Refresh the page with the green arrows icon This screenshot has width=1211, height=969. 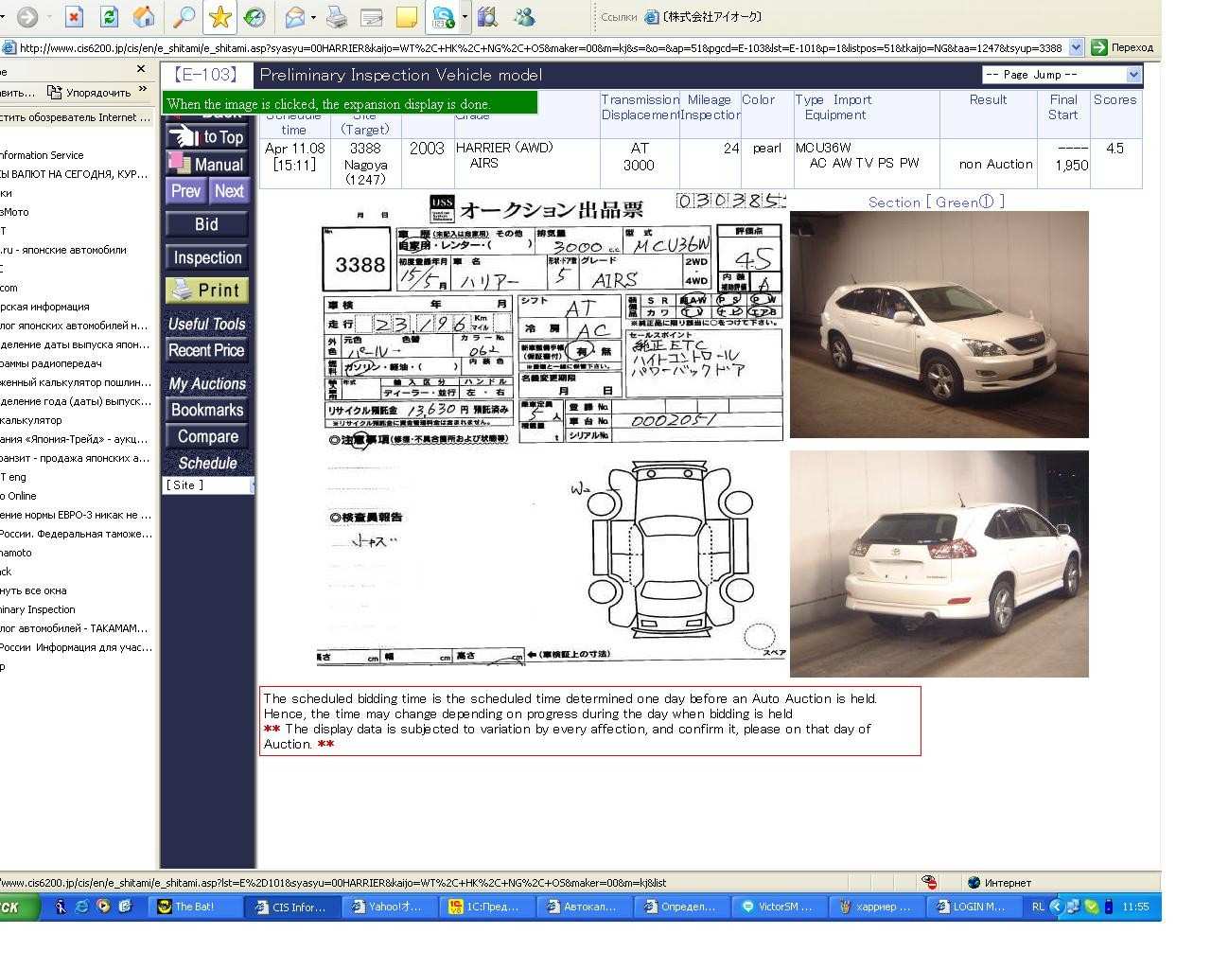(x=109, y=16)
